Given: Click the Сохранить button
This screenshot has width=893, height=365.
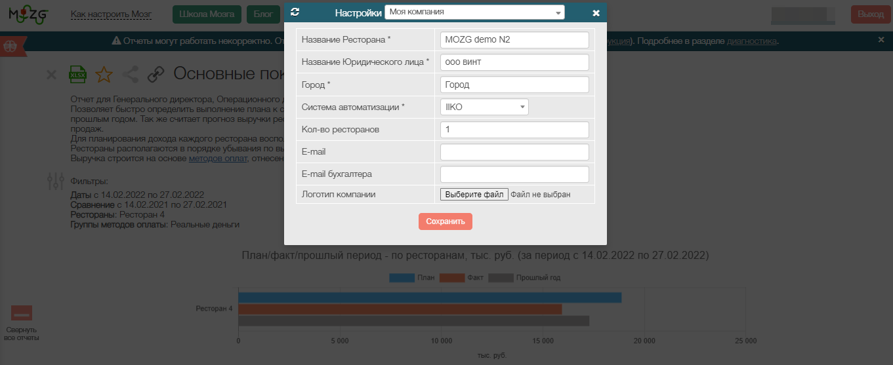Looking at the screenshot, I should [x=446, y=221].
